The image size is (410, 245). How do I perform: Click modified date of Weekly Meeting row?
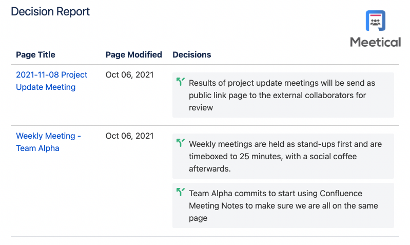(x=129, y=136)
